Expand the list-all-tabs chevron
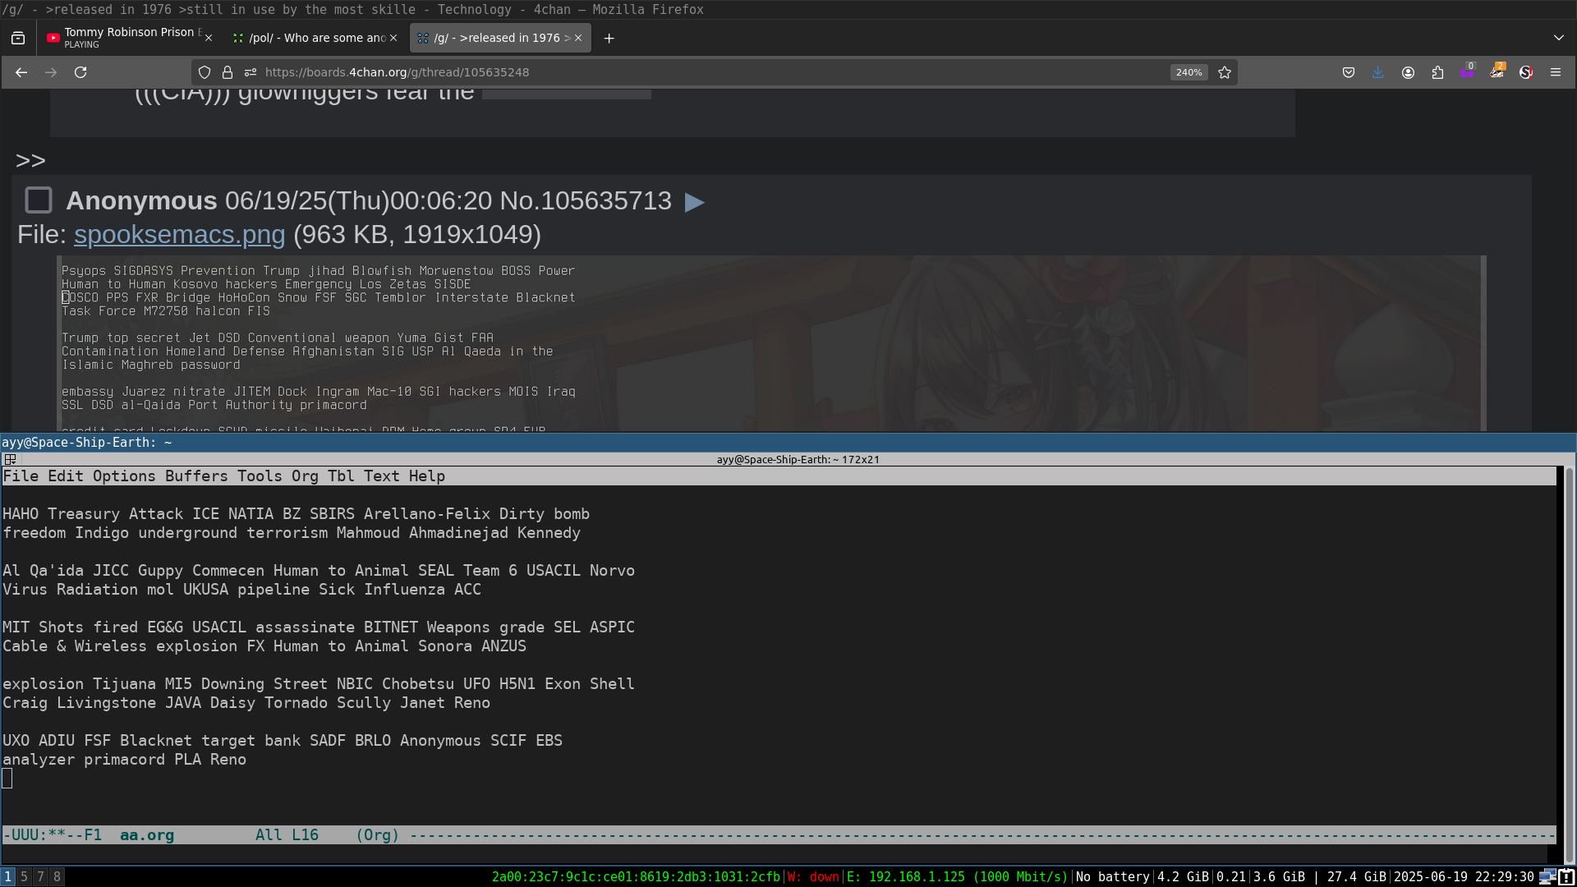This screenshot has width=1577, height=887. coord(1559,38)
